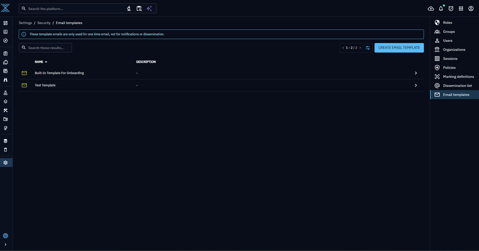Open the notifications bell icon

point(441,9)
